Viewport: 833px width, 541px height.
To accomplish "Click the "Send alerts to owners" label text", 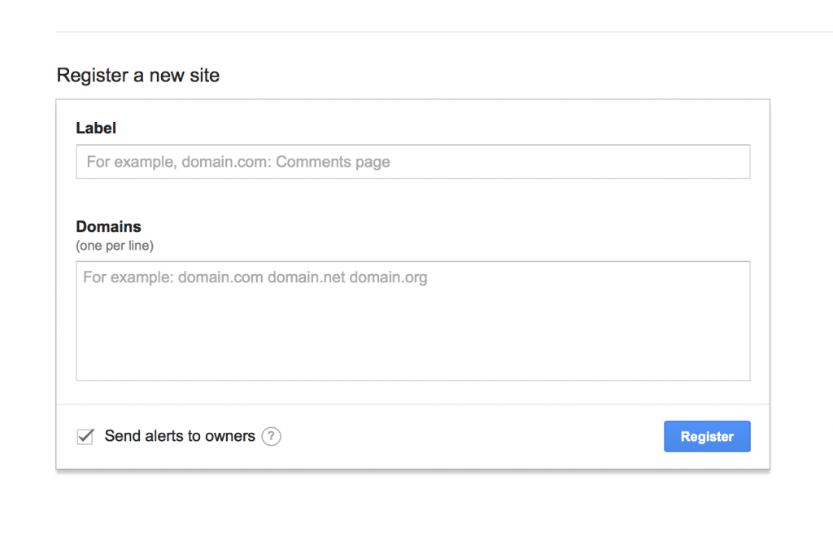I will pyautogui.click(x=180, y=437).
